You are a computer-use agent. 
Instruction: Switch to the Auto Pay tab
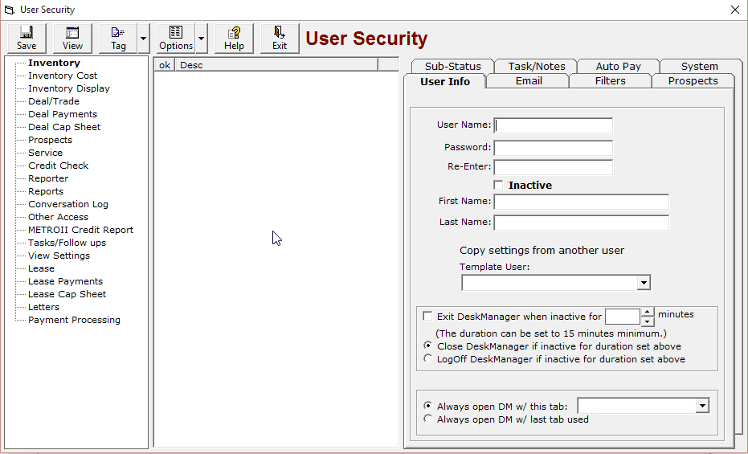click(619, 66)
